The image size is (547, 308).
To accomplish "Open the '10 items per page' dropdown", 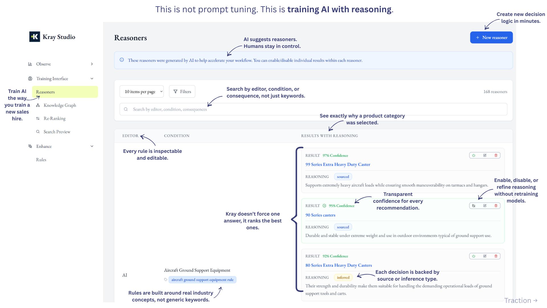I will tap(142, 92).
